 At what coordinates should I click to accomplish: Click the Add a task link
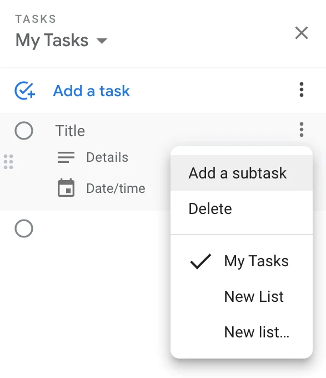[x=91, y=91]
